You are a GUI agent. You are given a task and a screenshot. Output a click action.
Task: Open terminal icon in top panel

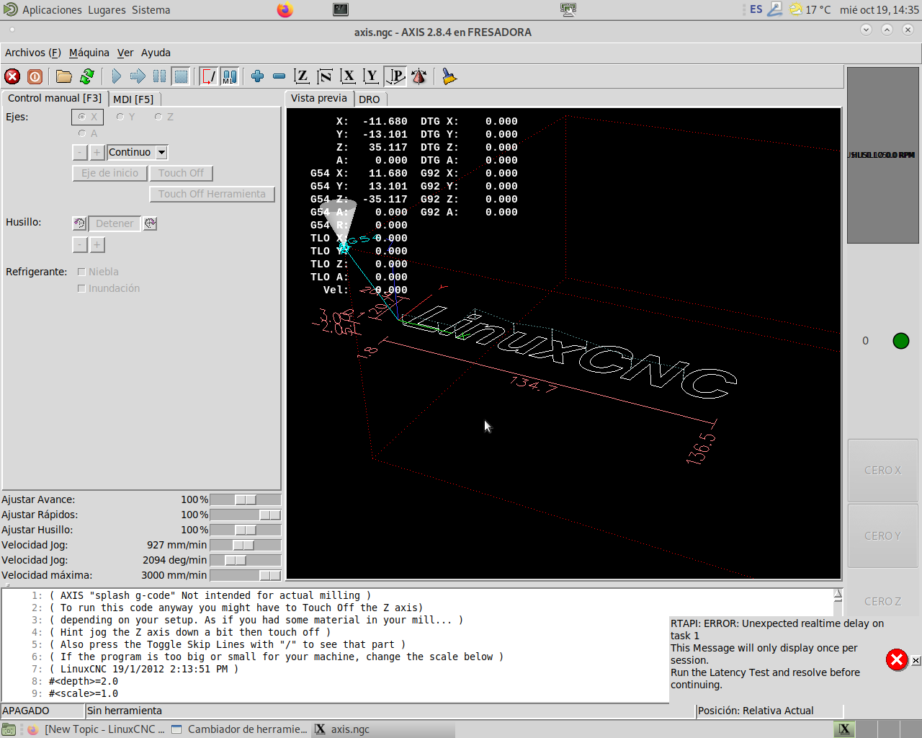point(341,9)
